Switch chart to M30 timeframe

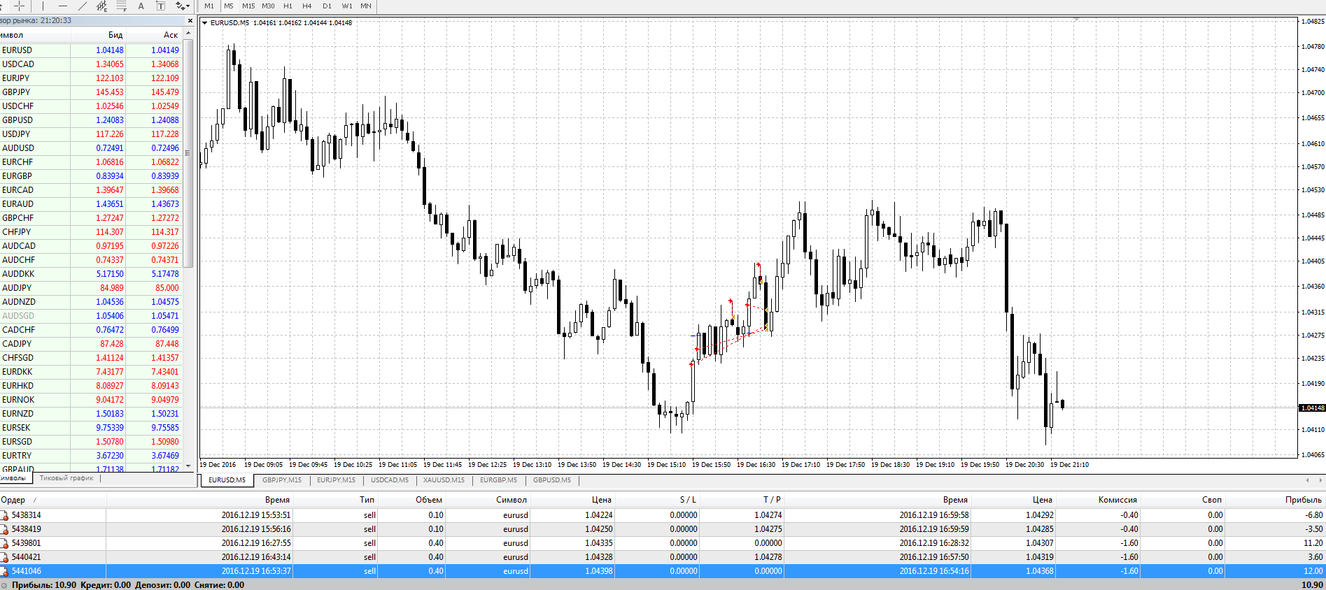tap(268, 6)
